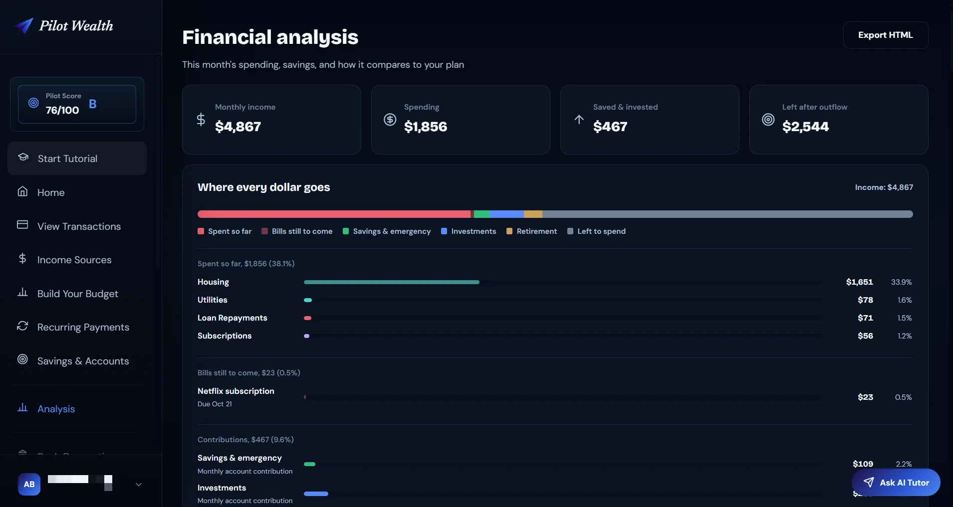Viewport: 953px width, 507px height.
Task: Click the red spent segment of allocation bar
Action: point(334,214)
